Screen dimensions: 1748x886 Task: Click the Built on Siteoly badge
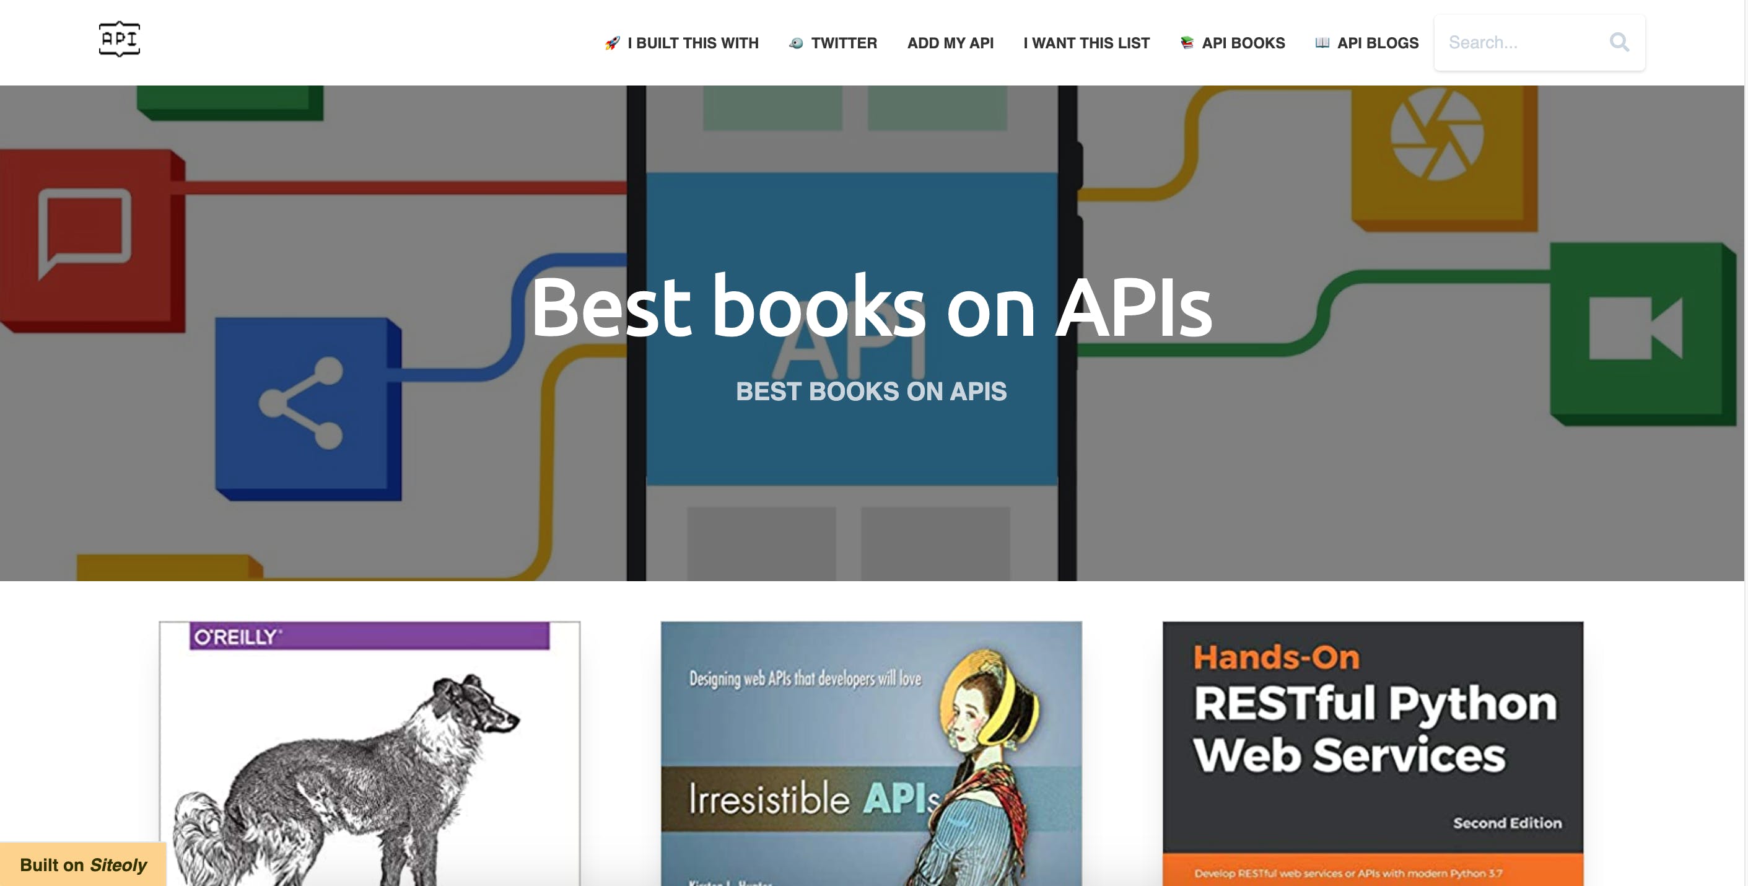83,865
